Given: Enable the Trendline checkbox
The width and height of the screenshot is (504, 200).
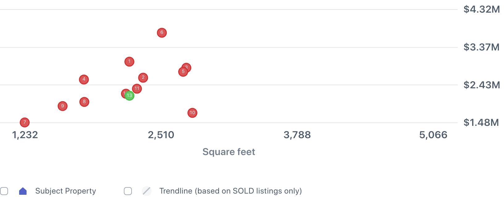Looking at the screenshot, I should (x=128, y=191).
